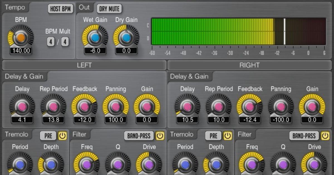Select the LEFT channel header
The height and width of the screenshot is (175, 334).
tap(84, 65)
